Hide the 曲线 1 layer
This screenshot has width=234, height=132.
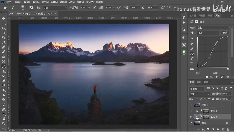tap(191, 117)
